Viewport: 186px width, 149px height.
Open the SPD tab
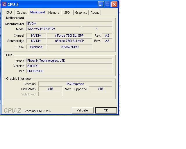point(67,13)
